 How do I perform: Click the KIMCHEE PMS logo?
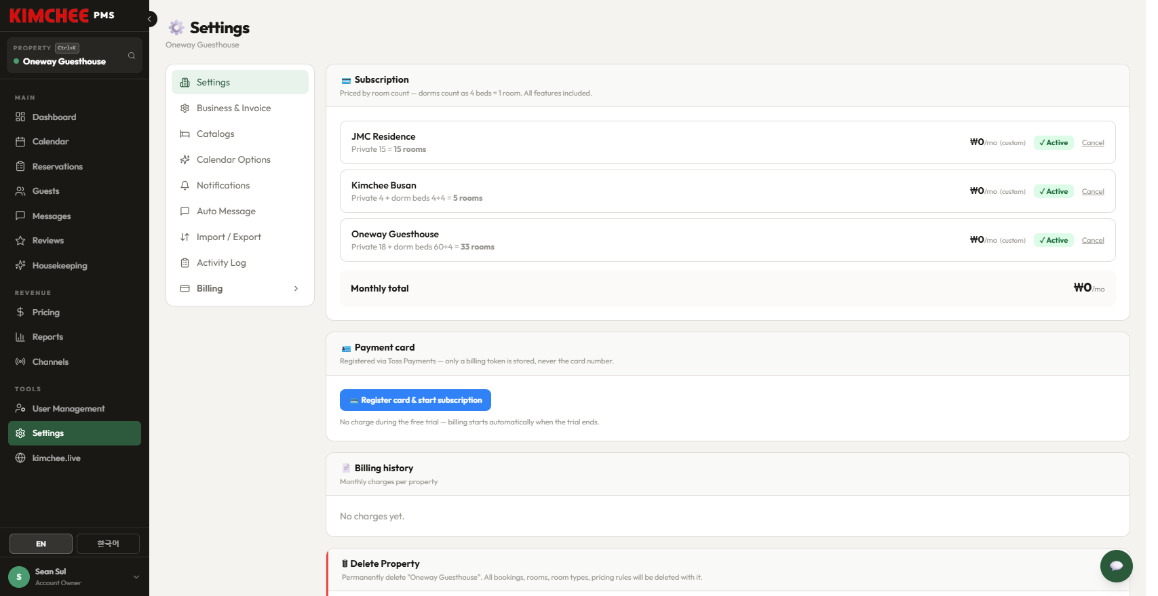tap(62, 16)
